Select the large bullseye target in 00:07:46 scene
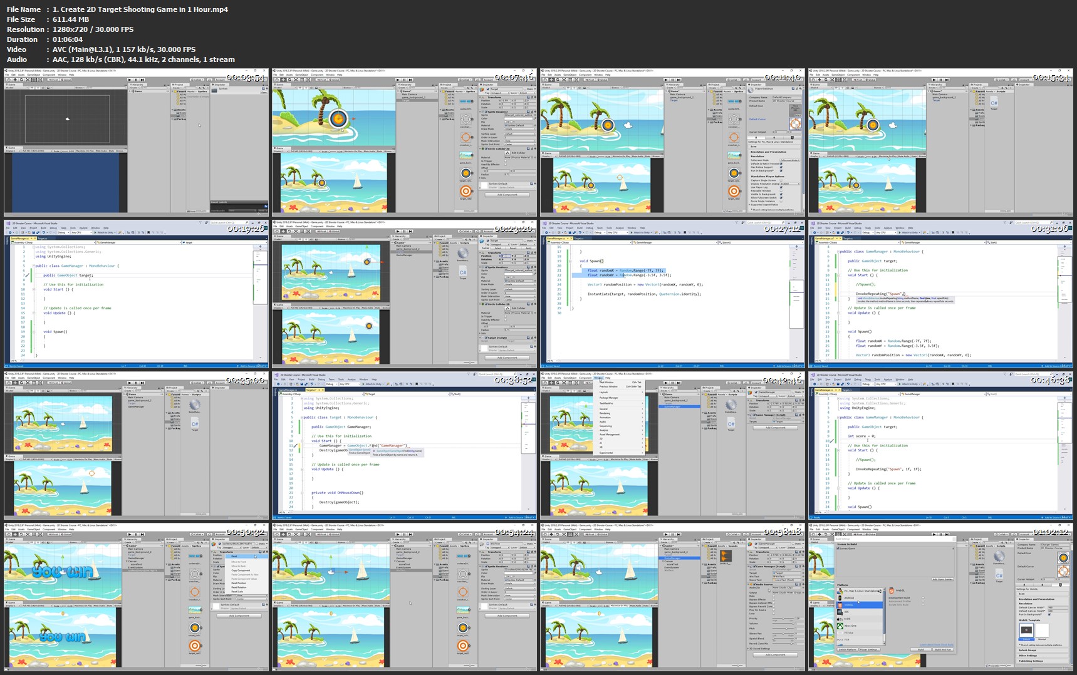Screen dimensions: 1077x675 [338, 118]
